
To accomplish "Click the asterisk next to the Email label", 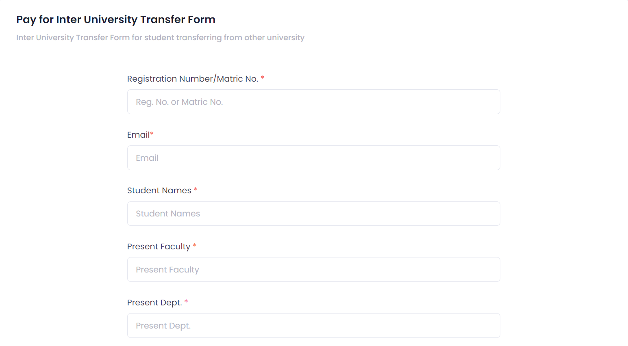I will [x=152, y=134].
